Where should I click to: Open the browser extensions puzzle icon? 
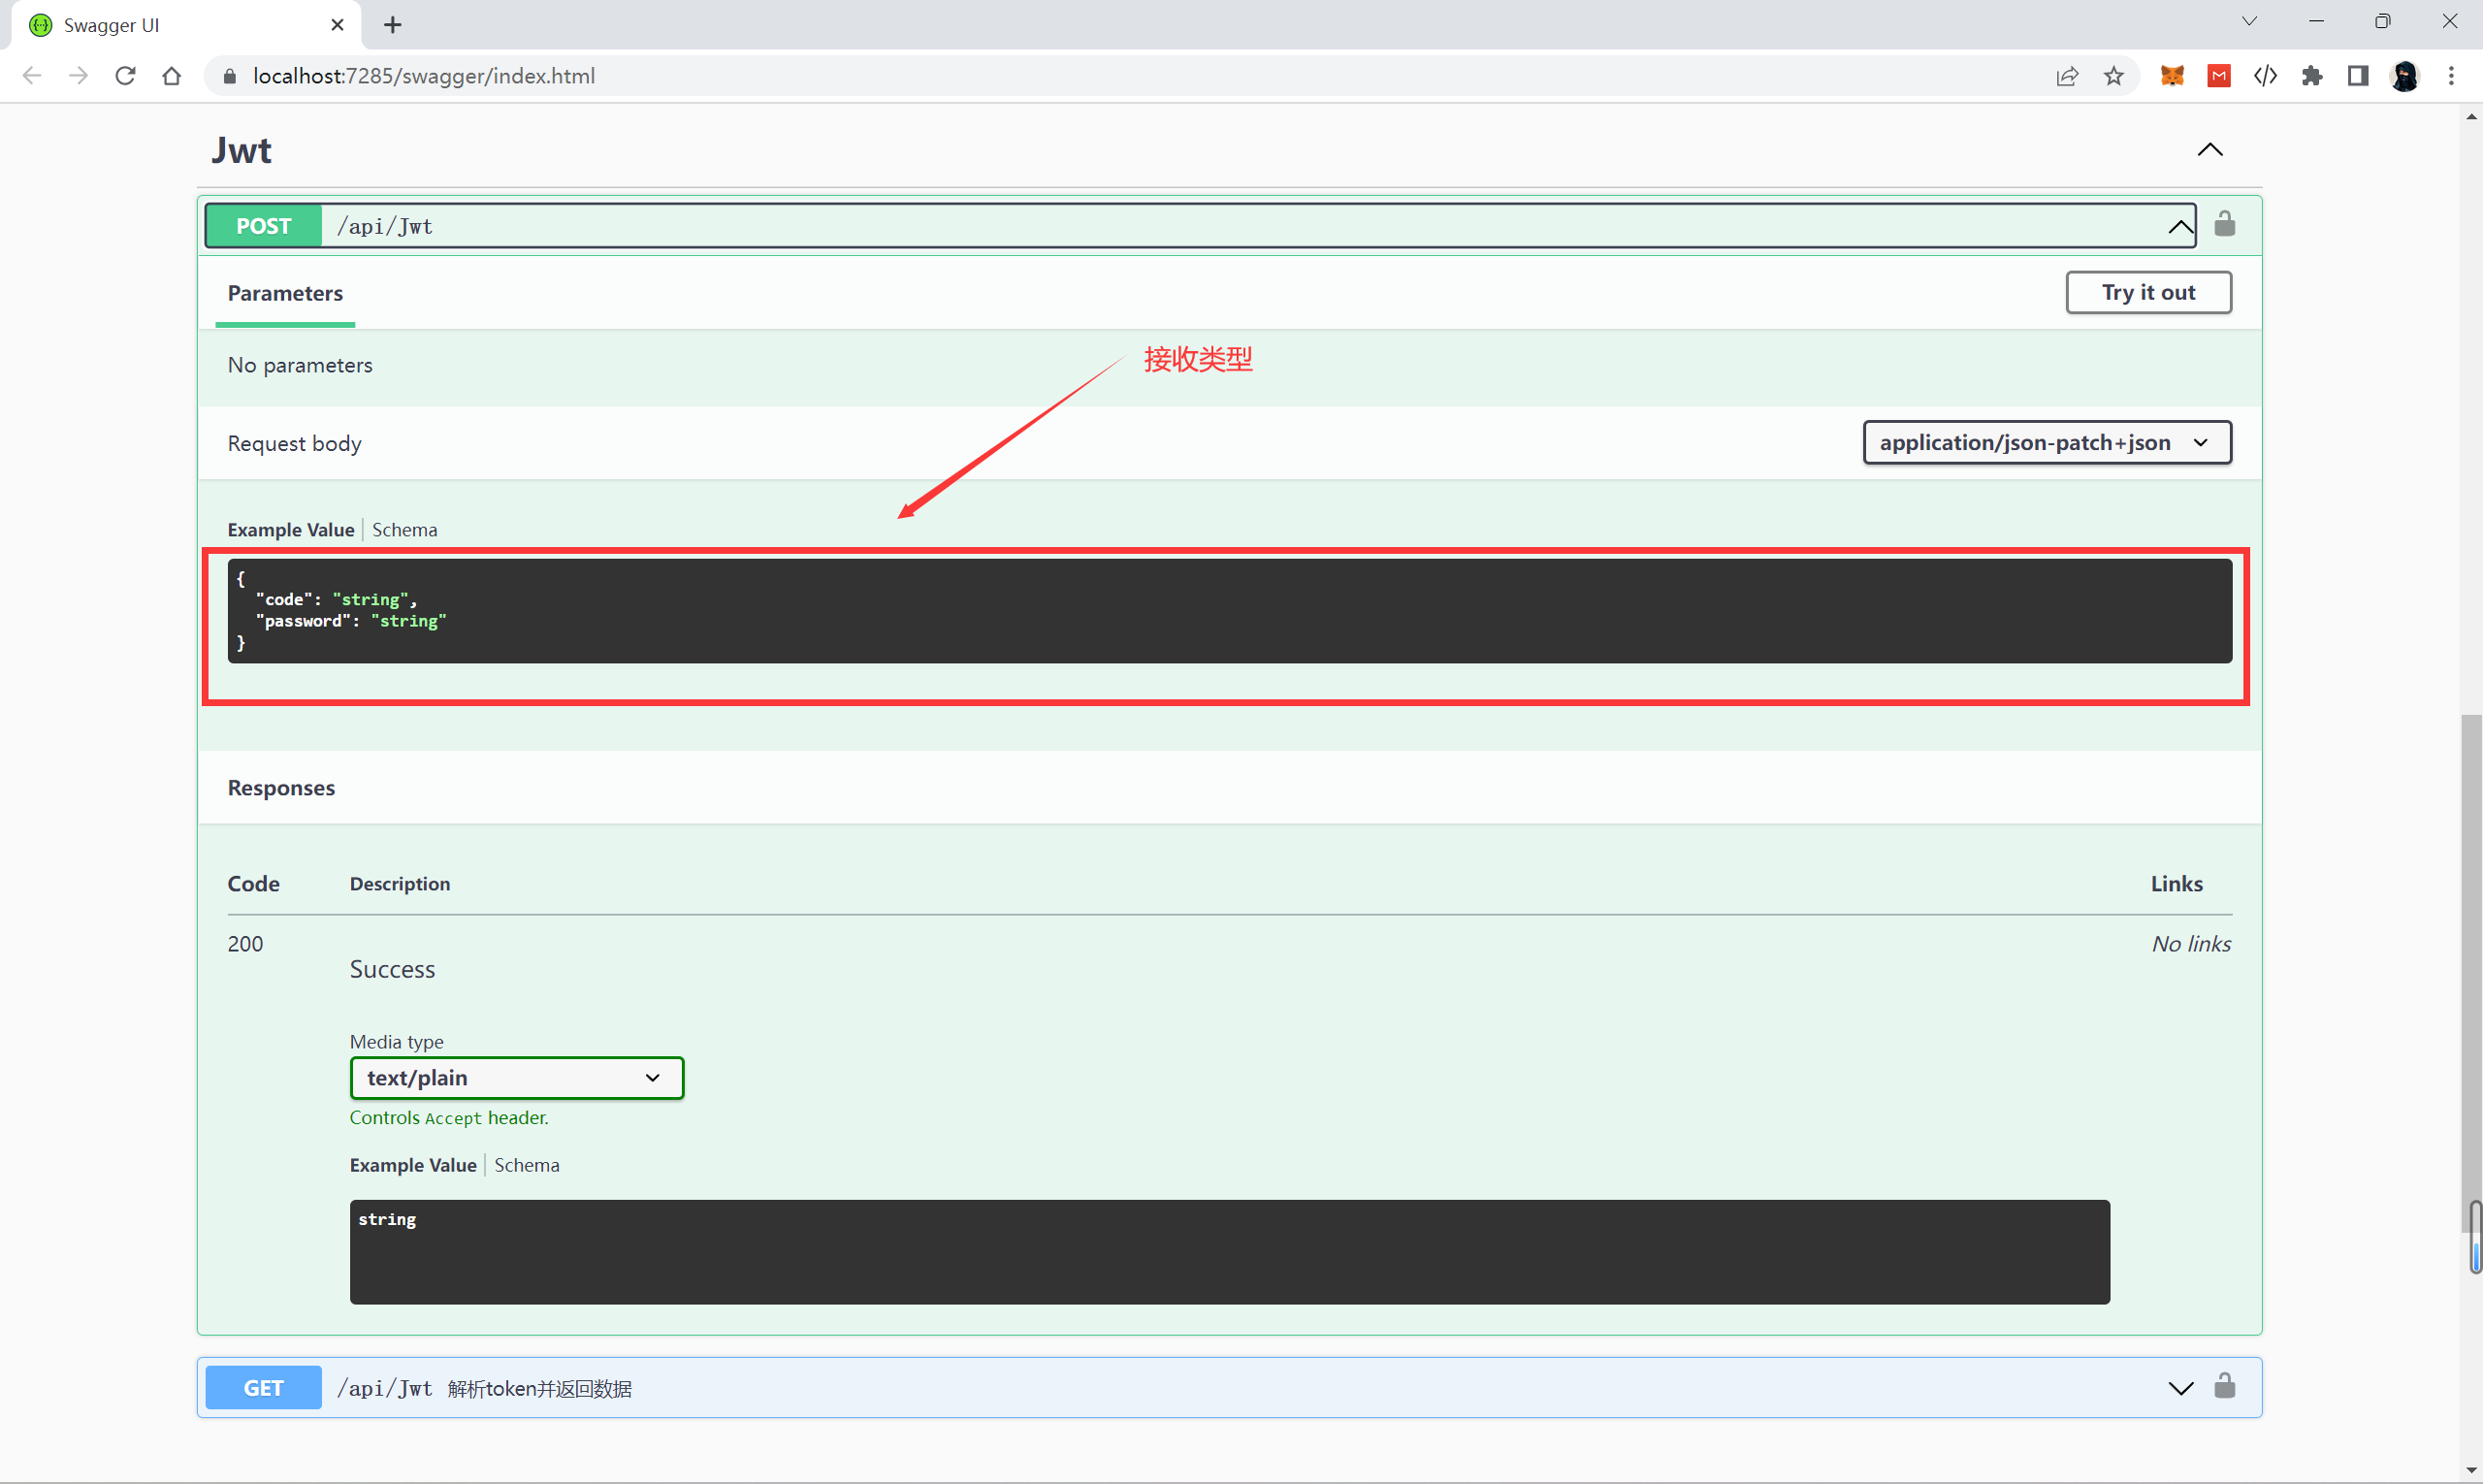(x=2312, y=76)
